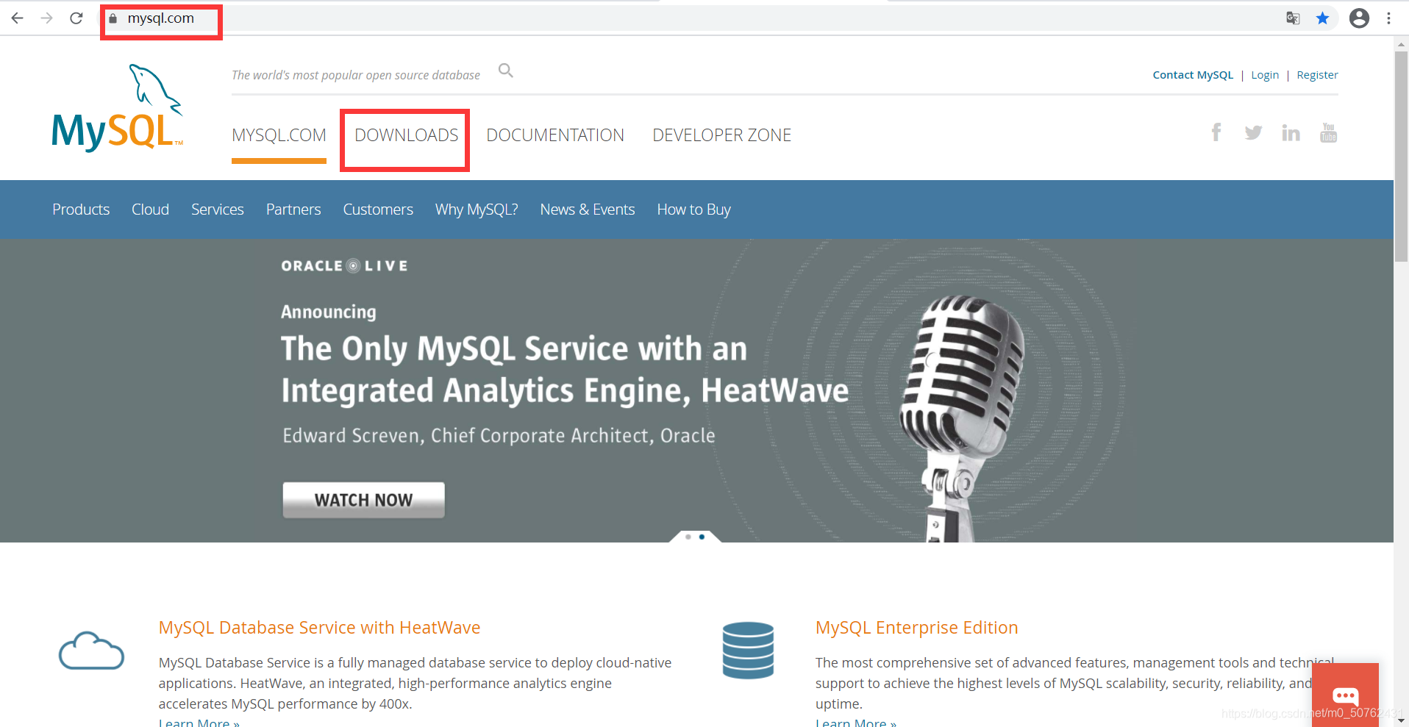This screenshot has width=1409, height=727.
Task: Open News & Events menu item
Action: [587, 209]
